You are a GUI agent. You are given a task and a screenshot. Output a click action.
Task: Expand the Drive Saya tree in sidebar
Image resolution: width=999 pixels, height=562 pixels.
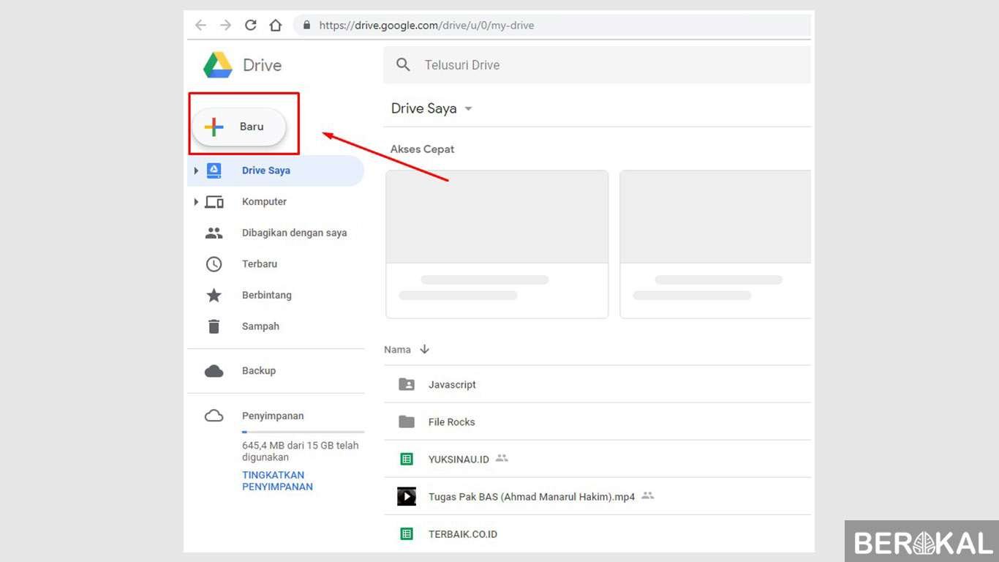(196, 171)
